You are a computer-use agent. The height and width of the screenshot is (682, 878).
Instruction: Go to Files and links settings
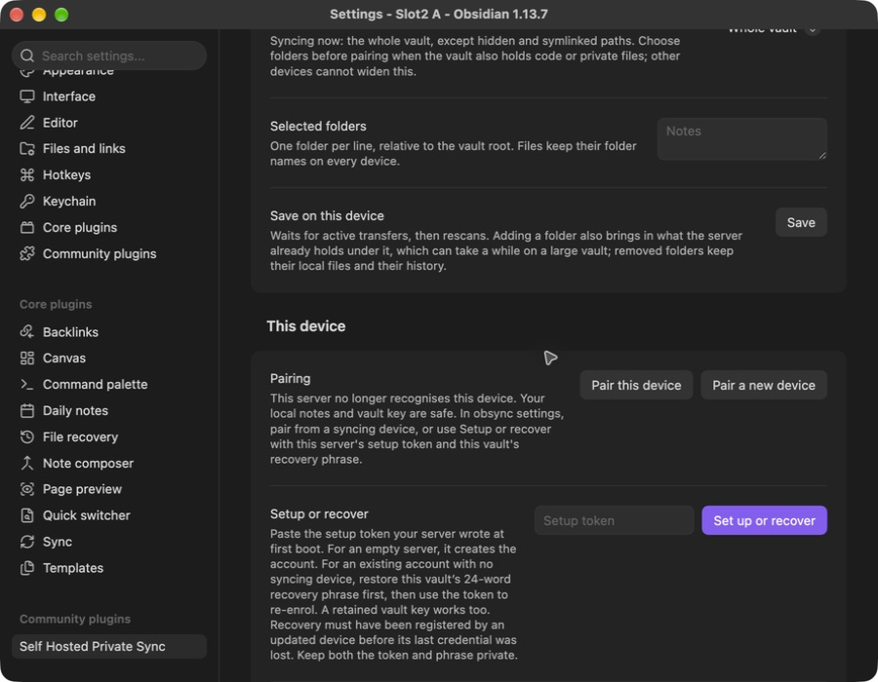[109, 149]
